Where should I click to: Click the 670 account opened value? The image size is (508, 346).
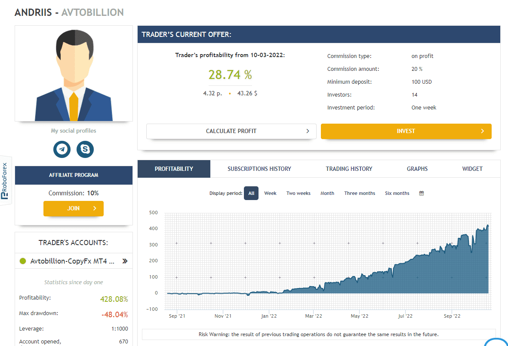coord(123,341)
